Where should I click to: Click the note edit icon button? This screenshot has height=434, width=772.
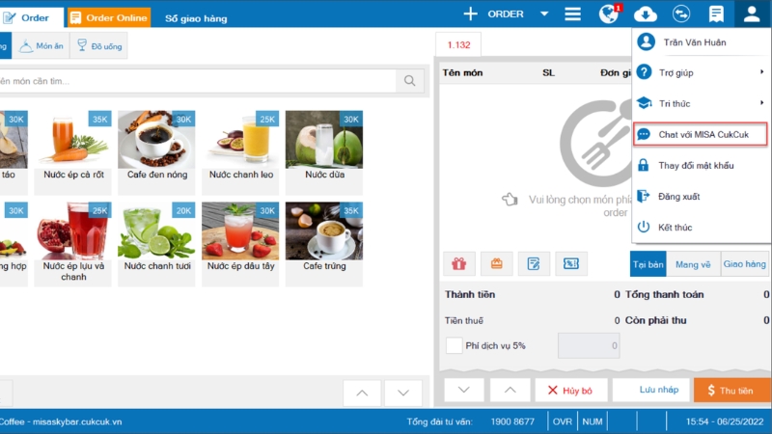coord(534,263)
